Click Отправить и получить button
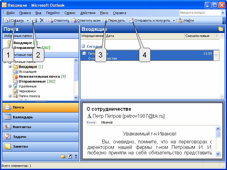This screenshot has height=170, width=227. click(x=150, y=20)
